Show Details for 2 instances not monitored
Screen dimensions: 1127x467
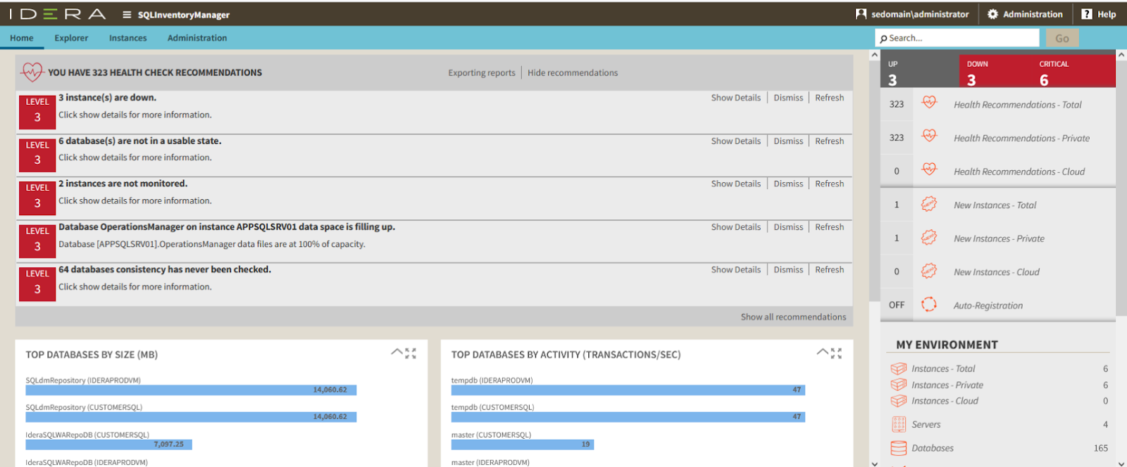[735, 184]
